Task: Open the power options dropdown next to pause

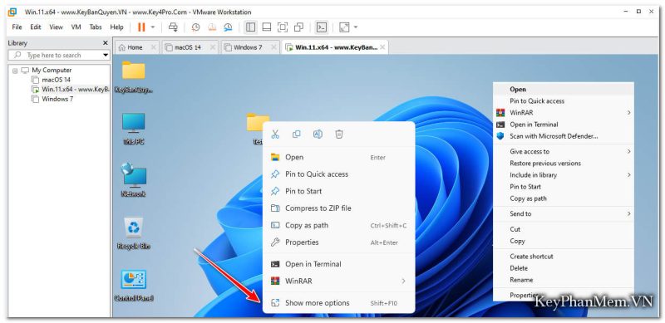Action: coord(153,27)
